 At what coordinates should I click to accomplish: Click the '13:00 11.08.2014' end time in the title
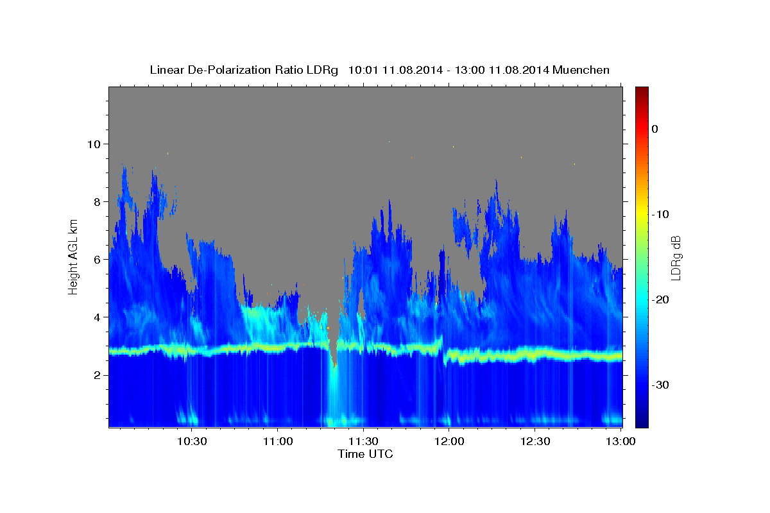pyautogui.click(x=502, y=70)
